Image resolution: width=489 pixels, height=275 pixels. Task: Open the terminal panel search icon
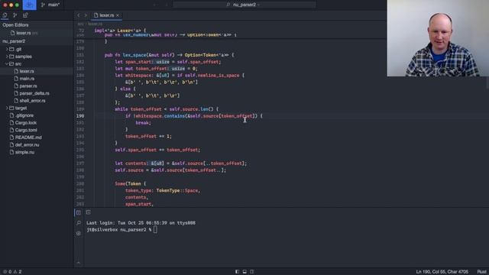(79, 222)
